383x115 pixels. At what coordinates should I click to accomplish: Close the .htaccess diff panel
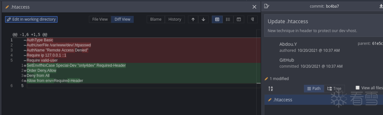(254, 7)
